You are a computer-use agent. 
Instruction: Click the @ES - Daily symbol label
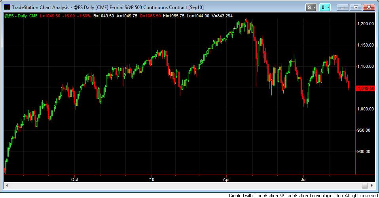click(16, 16)
